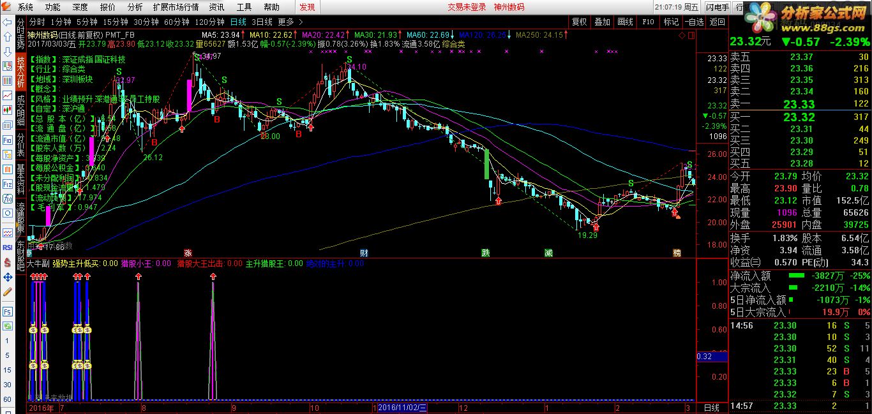
Task: Click the F5 icon in left toolbar
Action: click(x=7, y=312)
